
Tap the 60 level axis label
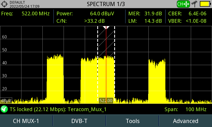click(x=5, y=37)
